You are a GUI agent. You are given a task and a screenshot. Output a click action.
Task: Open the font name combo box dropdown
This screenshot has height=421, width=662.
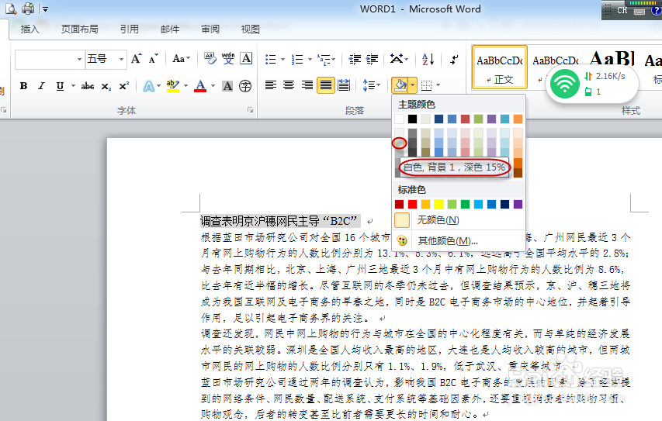(79, 59)
